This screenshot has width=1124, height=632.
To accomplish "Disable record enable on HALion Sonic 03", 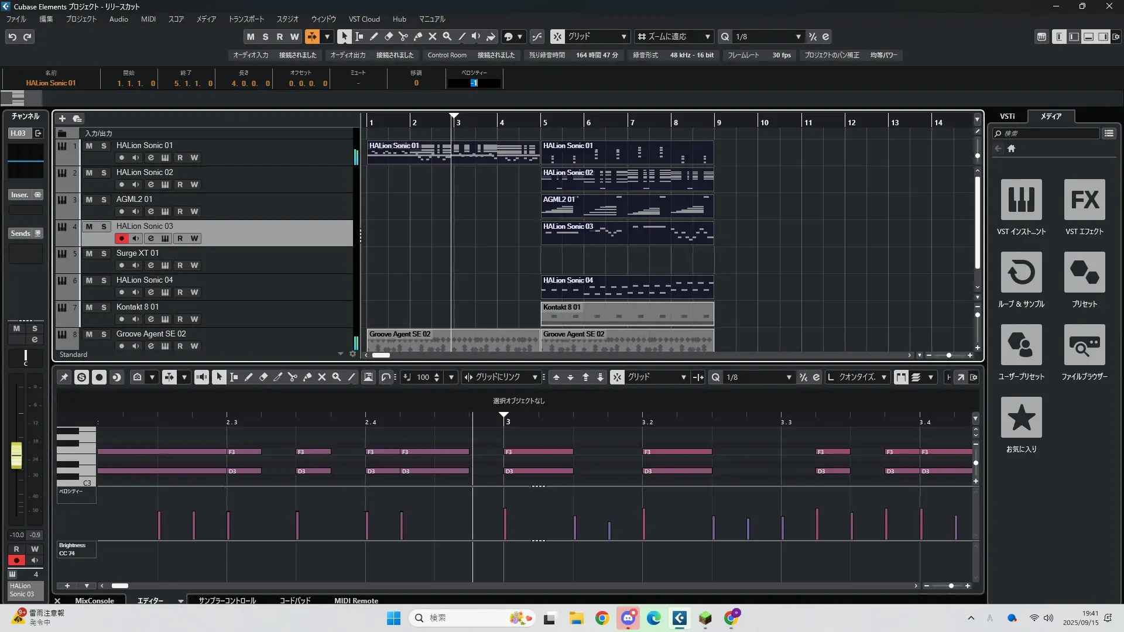I will [121, 239].
